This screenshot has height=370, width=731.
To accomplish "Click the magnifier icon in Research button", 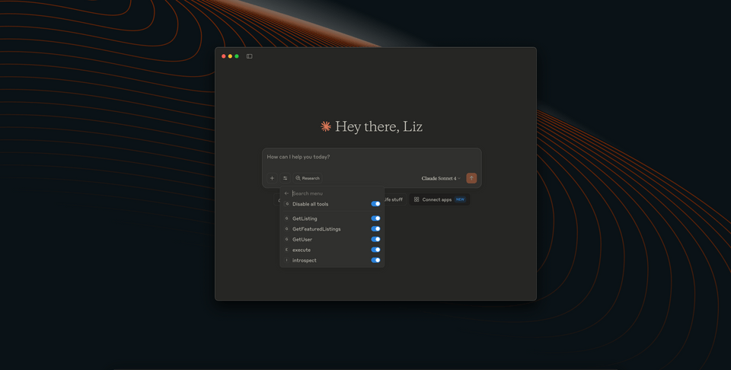I will pos(298,178).
